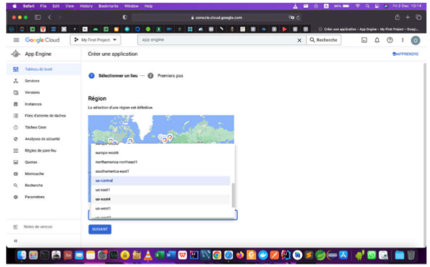The height and width of the screenshot is (267, 430).
Task: Open Google Chrome from the Dock
Action: click(x=217, y=255)
